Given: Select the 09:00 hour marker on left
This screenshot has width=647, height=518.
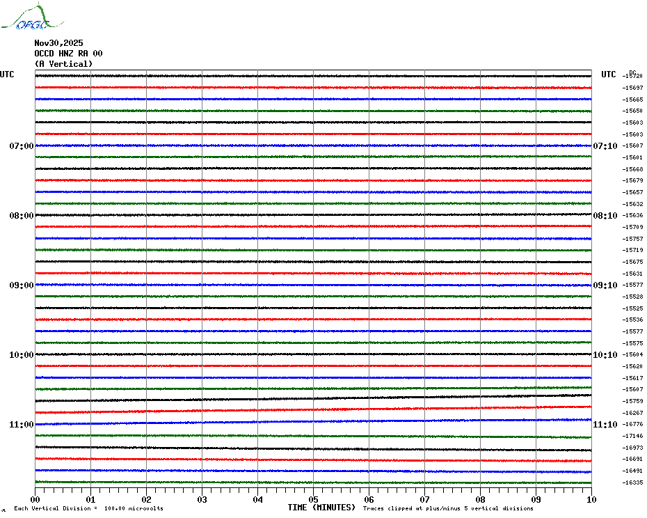Looking at the screenshot, I should tap(21, 285).
